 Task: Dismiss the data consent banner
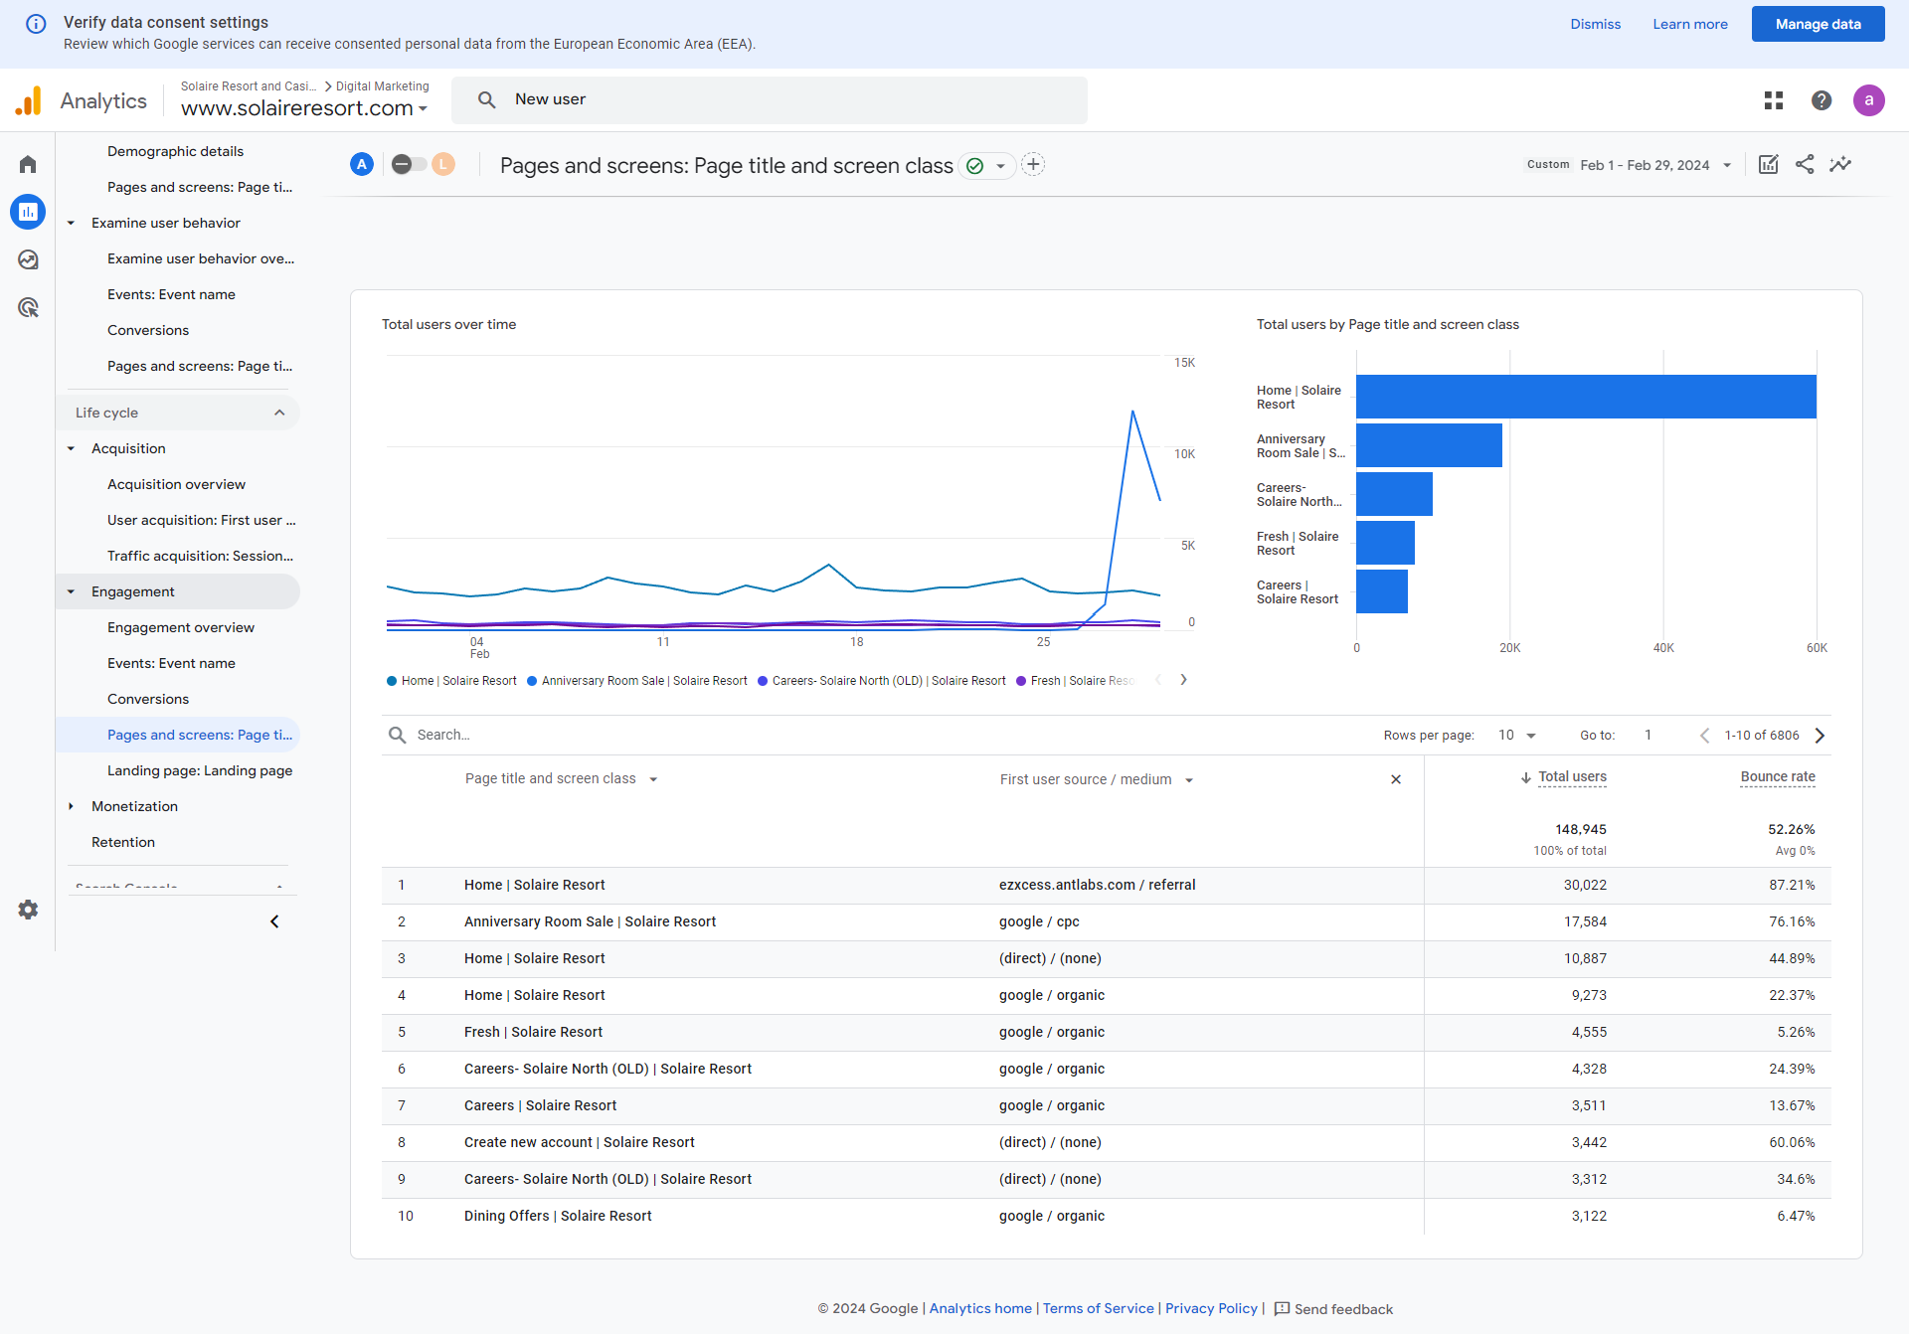click(1595, 24)
